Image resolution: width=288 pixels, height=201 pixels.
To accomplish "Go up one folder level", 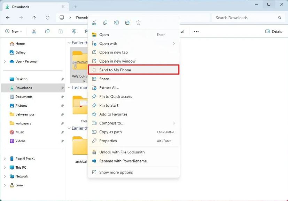I will [34, 18].
